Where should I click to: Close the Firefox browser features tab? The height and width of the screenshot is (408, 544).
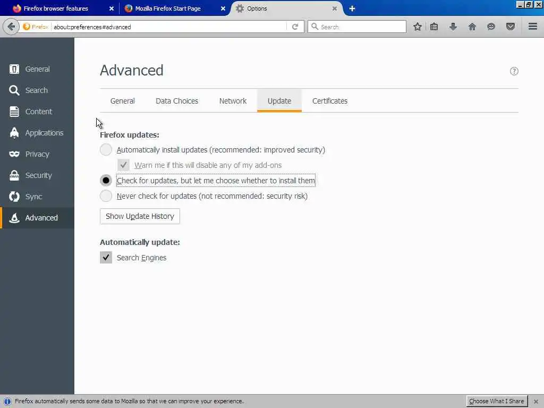coord(112,8)
